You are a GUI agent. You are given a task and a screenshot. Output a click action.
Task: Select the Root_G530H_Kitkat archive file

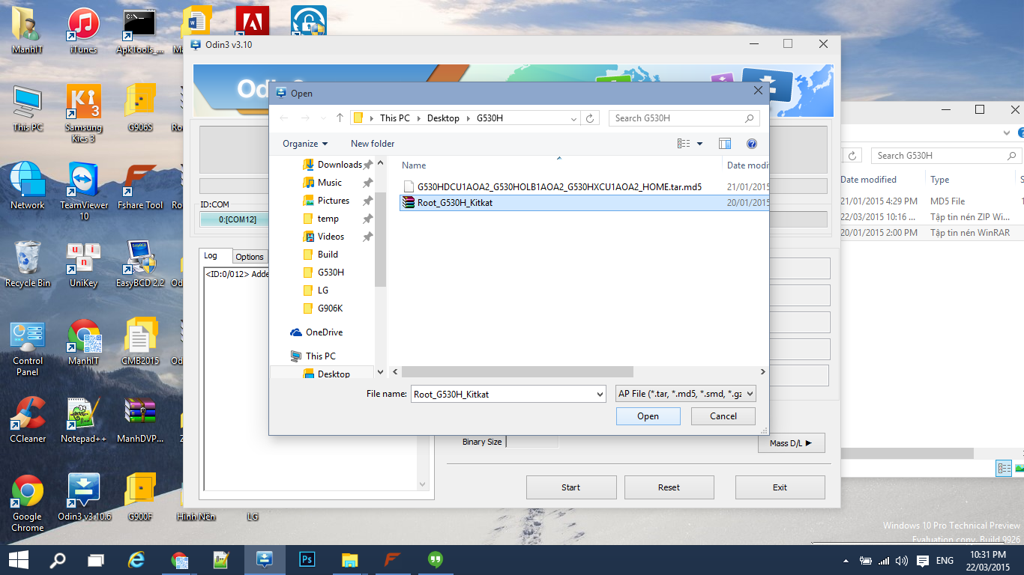pyautogui.click(x=454, y=202)
